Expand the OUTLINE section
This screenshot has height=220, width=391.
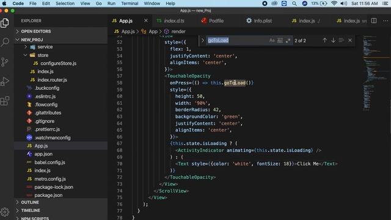(x=60, y=202)
